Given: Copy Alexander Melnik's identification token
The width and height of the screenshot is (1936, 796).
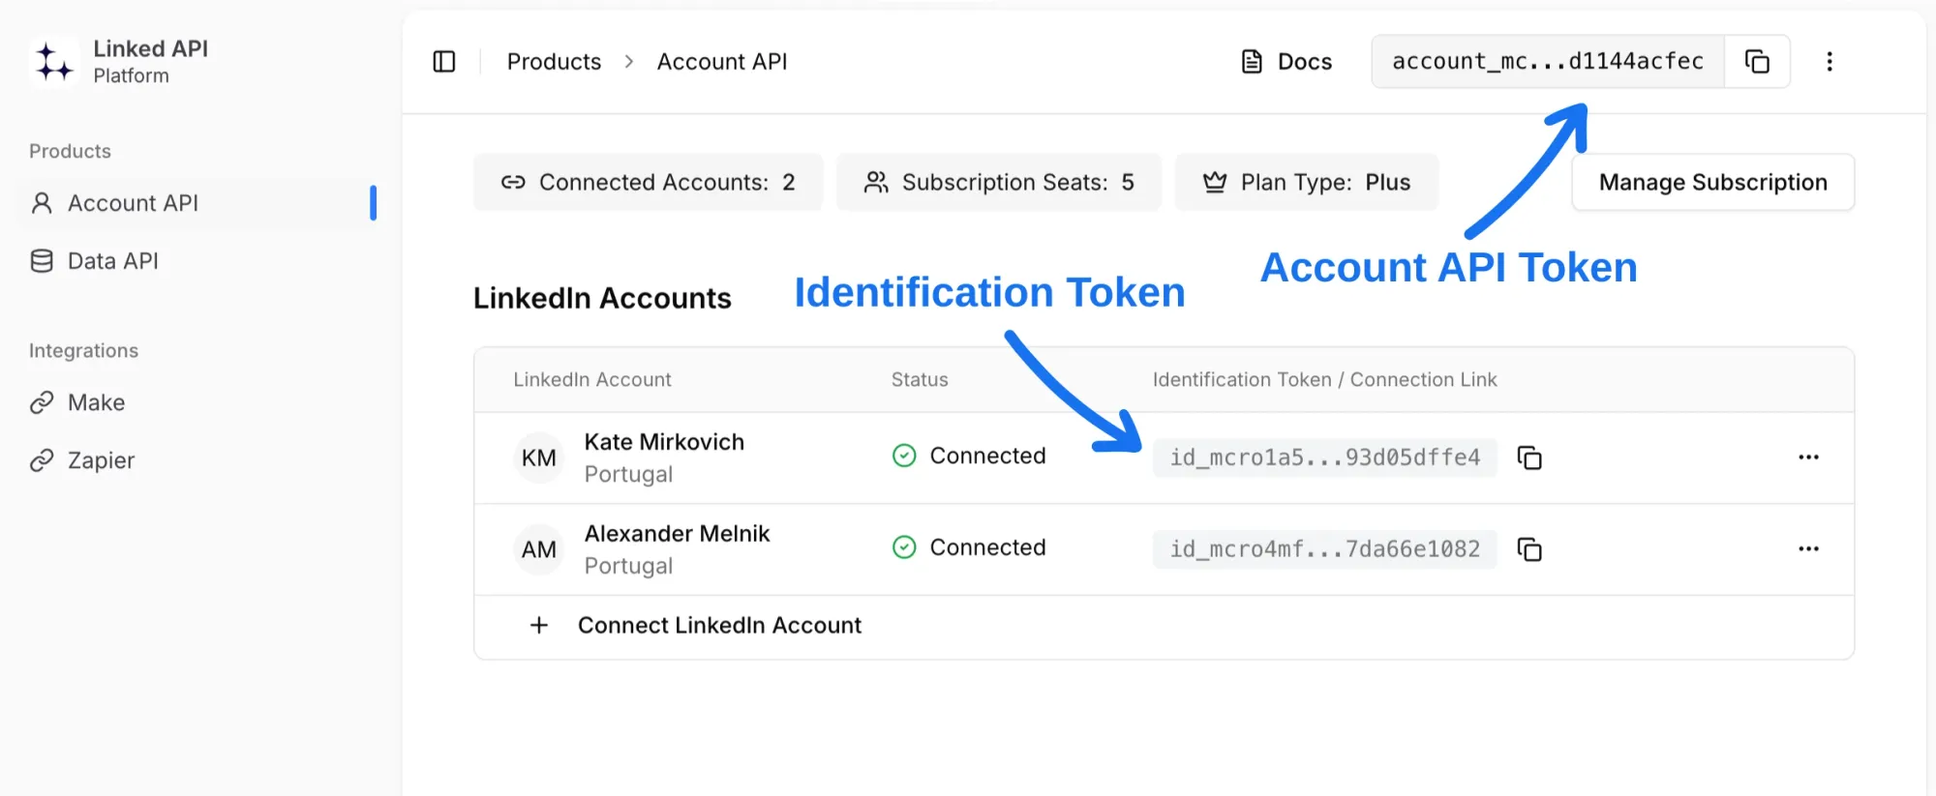Looking at the screenshot, I should coord(1529,549).
